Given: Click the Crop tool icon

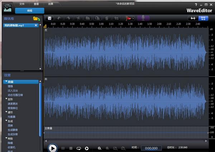Looking at the screenshot, I should coord(116,18).
